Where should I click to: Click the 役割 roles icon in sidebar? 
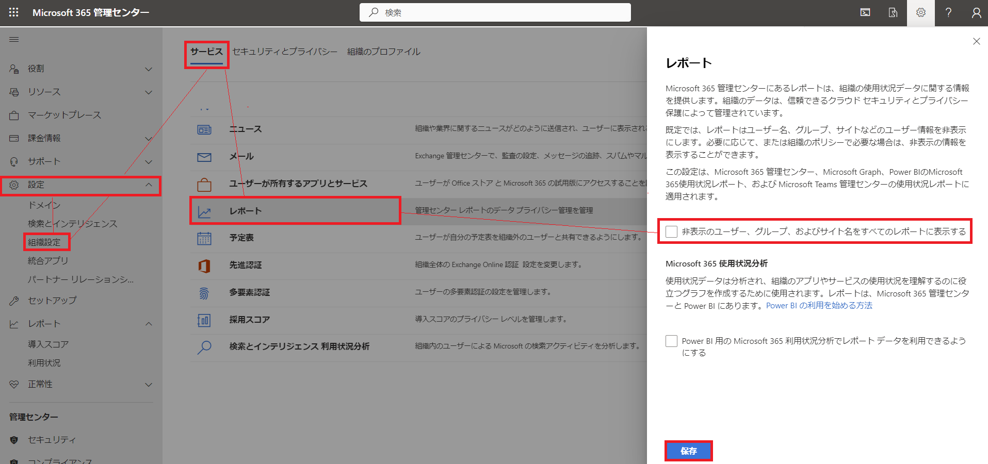14,69
